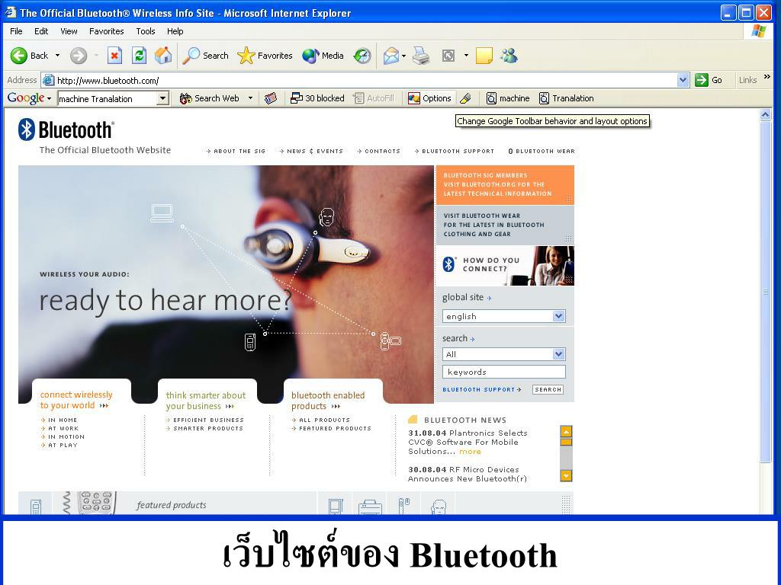The height and width of the screenshot is (585, 781).
Task: Expand the Links toolbar chevron
Action: [x=767, y=77]
